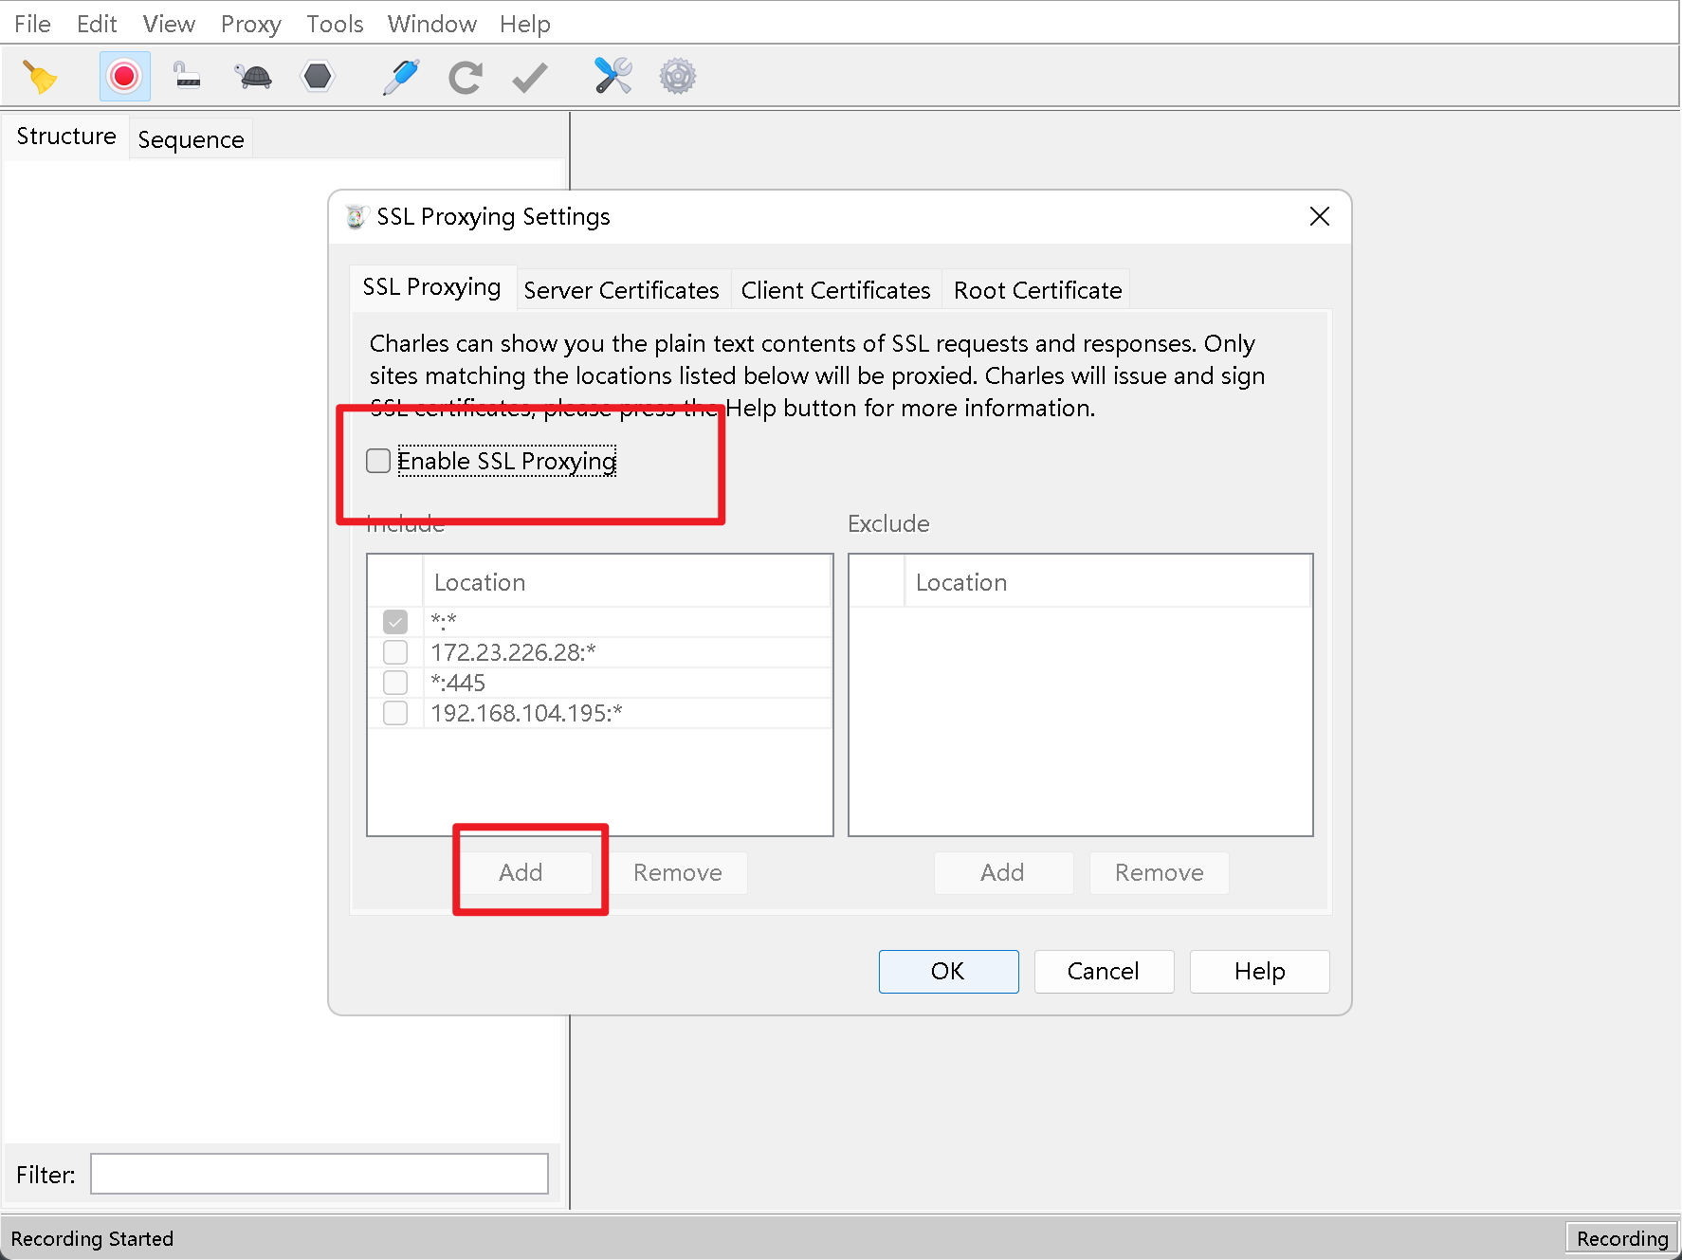Select the *:445 location row

click(x=599, y=683)
